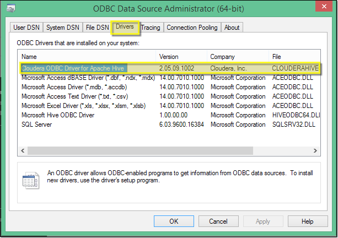Click the File column header
Viewport: 338px width, 238px height.
point(294,57)
